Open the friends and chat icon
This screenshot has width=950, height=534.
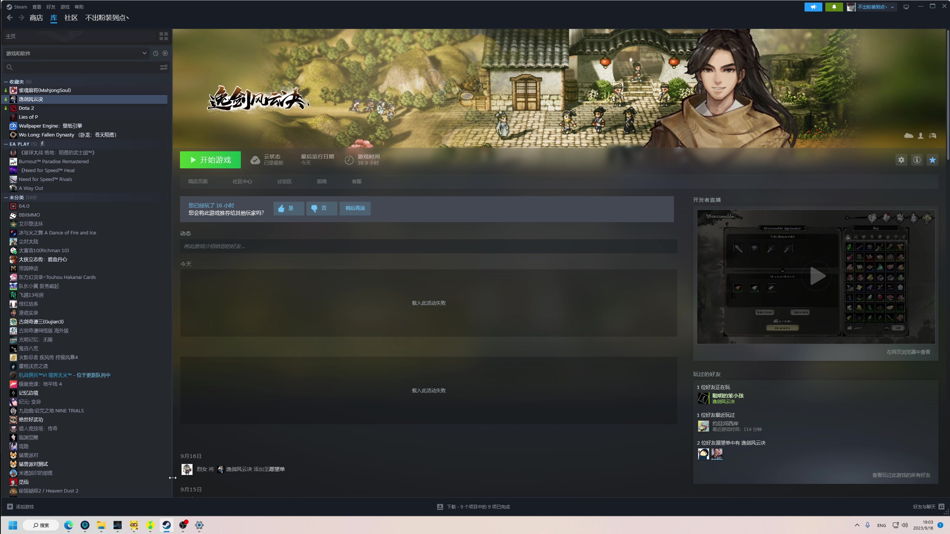(x=941, y=507)
